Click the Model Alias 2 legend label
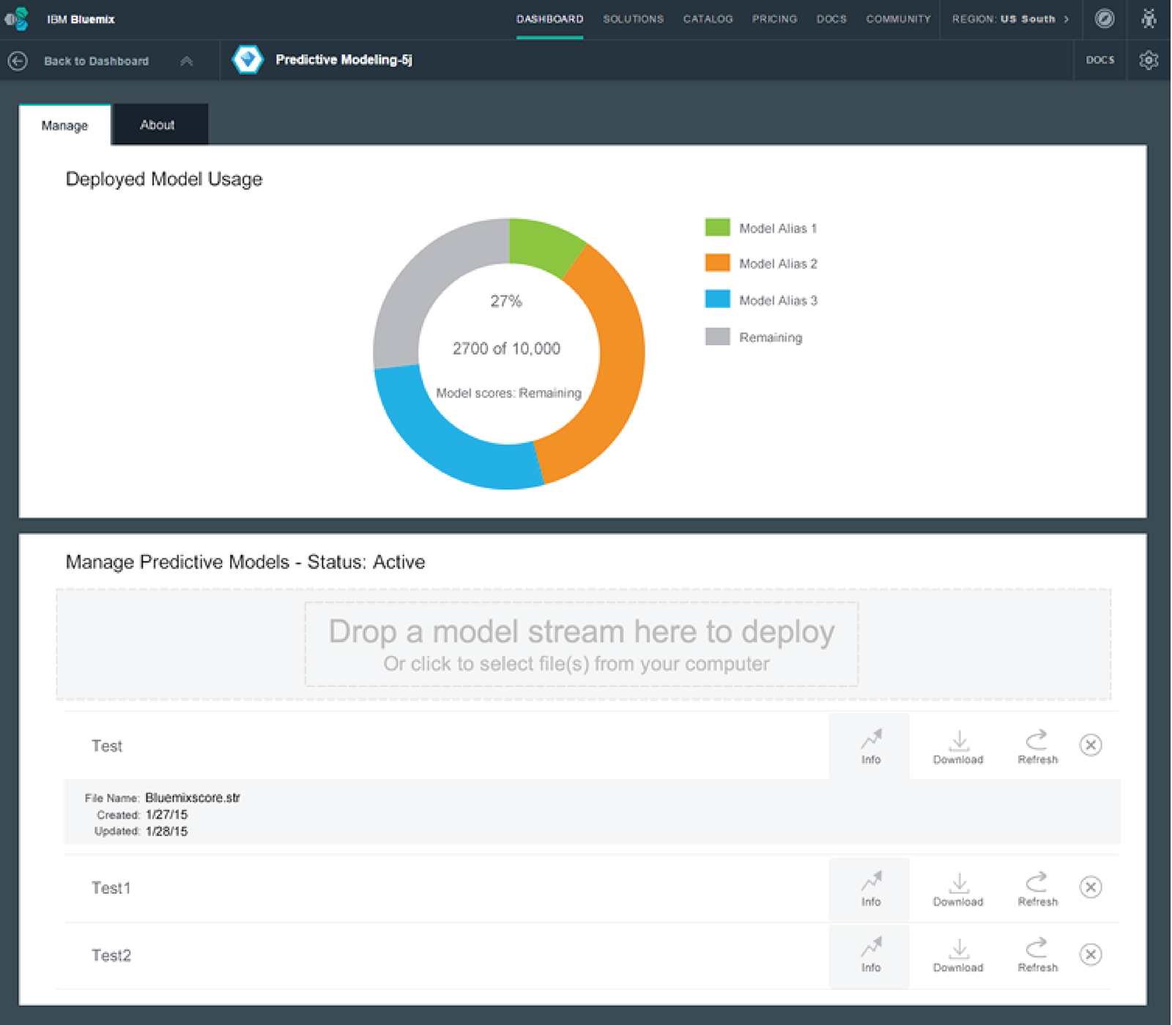Screen dimensions: 1172x1025 [778, 264]
